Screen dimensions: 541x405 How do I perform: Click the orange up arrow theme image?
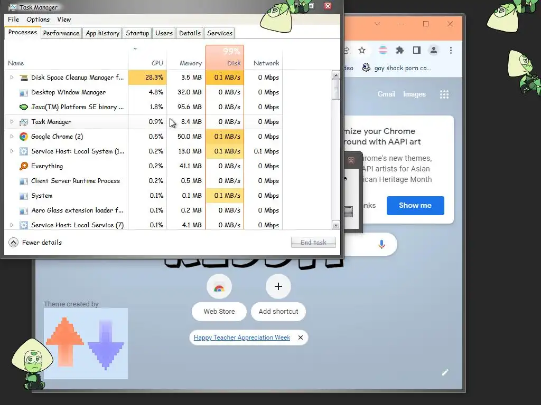pos(65,342)
